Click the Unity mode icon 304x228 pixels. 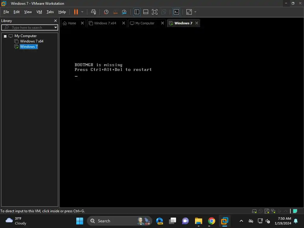(x=164, y=12)
